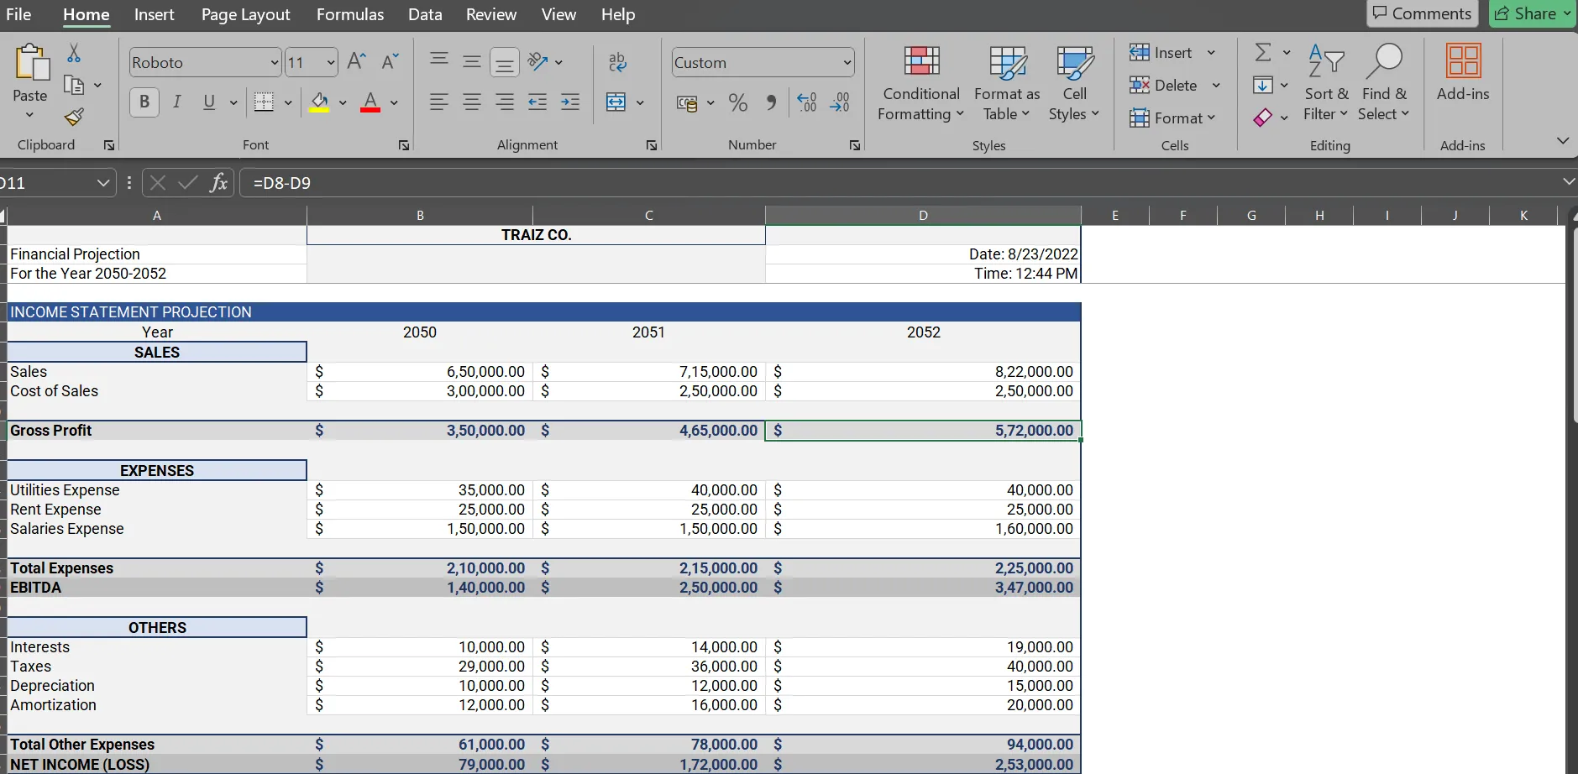Click the Orientation text angle icon
Image resolution: width=1578 pixels, height=774 pixels.
(x=537, y=61)
